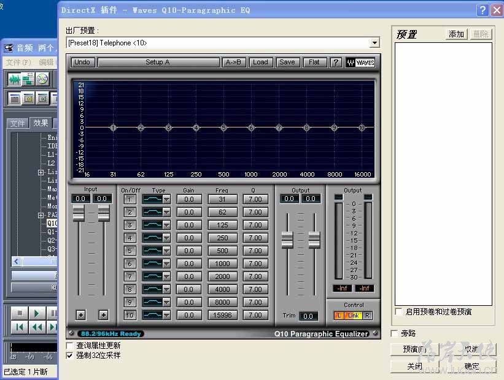Uncheck the 强制32位采样 checkbox

tap(69, 355)
